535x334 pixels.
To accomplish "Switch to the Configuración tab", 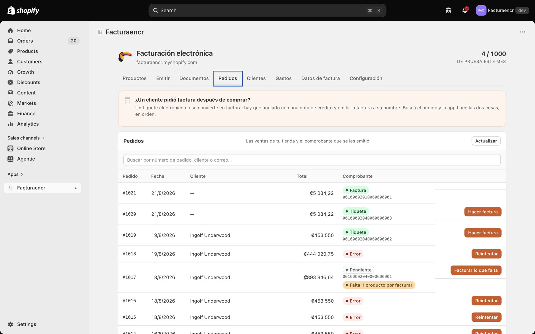I will pos(366,78).
